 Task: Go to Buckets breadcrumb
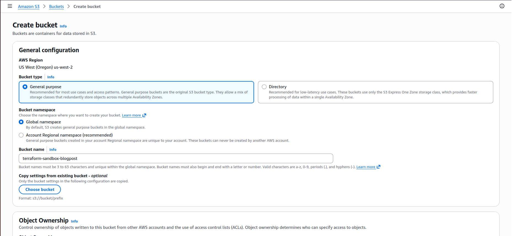coord(56,7)
